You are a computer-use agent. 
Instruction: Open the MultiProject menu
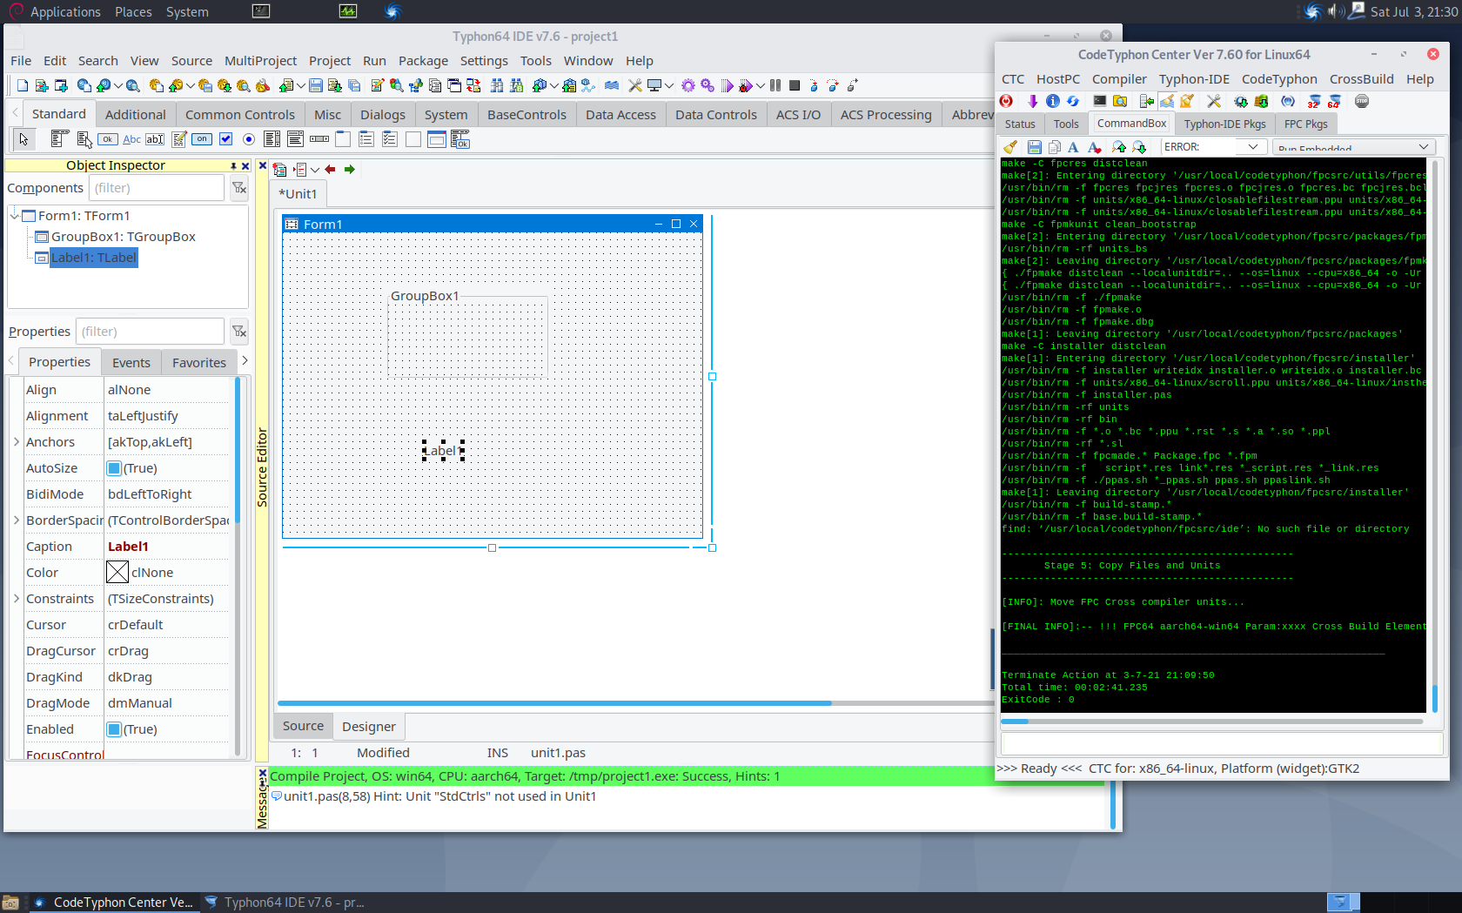pos(260,61)
